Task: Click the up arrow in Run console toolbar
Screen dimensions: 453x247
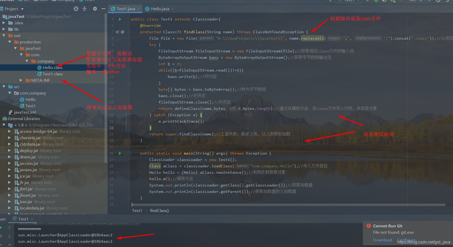Action: tap(9, 228)
